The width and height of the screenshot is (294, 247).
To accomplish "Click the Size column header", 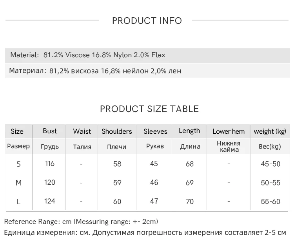I will point(17,131).
